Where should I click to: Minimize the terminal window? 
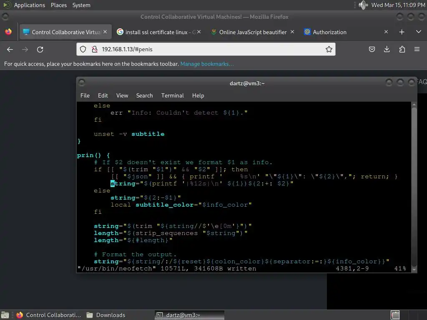point(389,82)
